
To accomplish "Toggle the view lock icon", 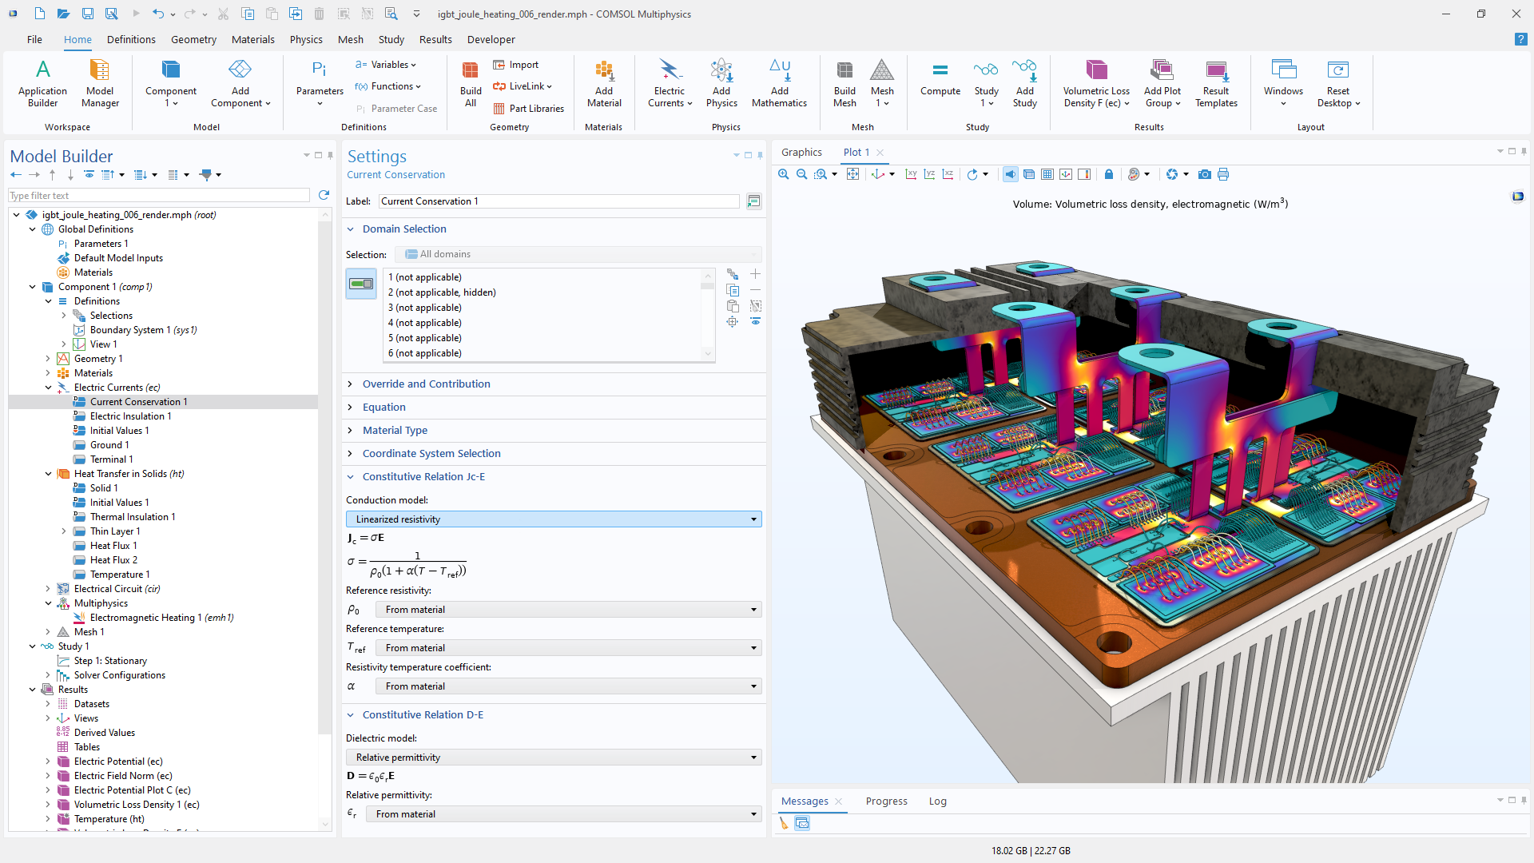I will [1108, 174].
